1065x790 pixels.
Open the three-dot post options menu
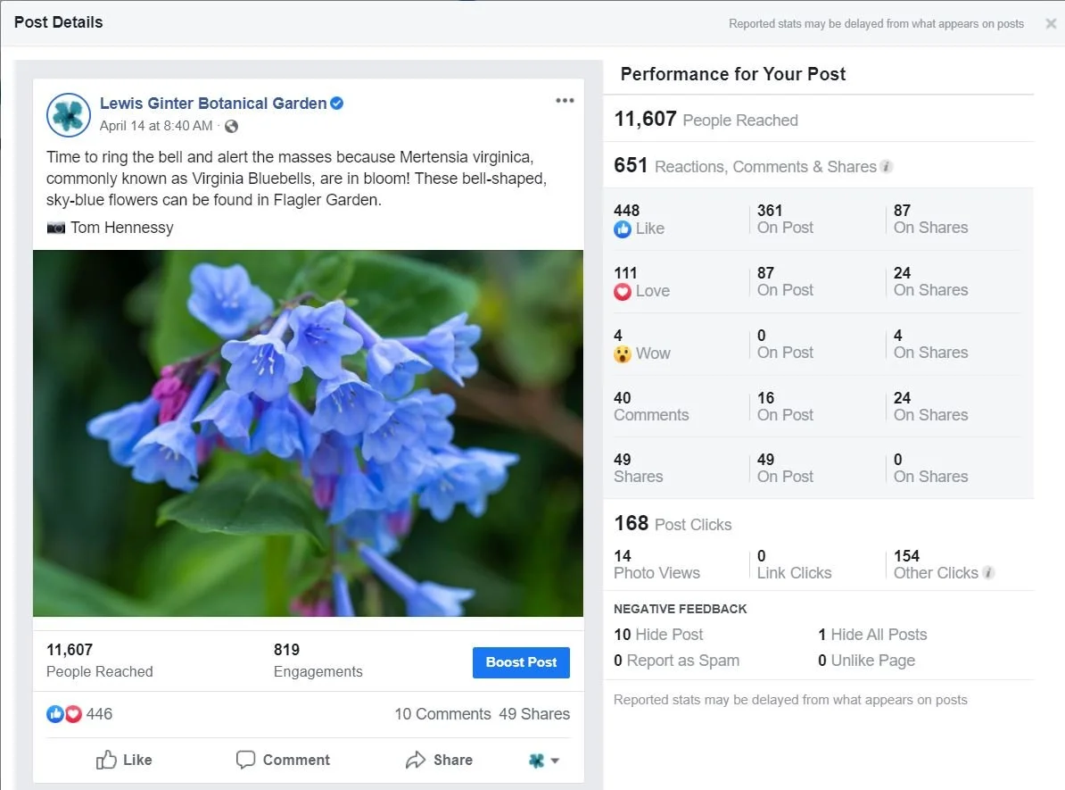point(565,101)
